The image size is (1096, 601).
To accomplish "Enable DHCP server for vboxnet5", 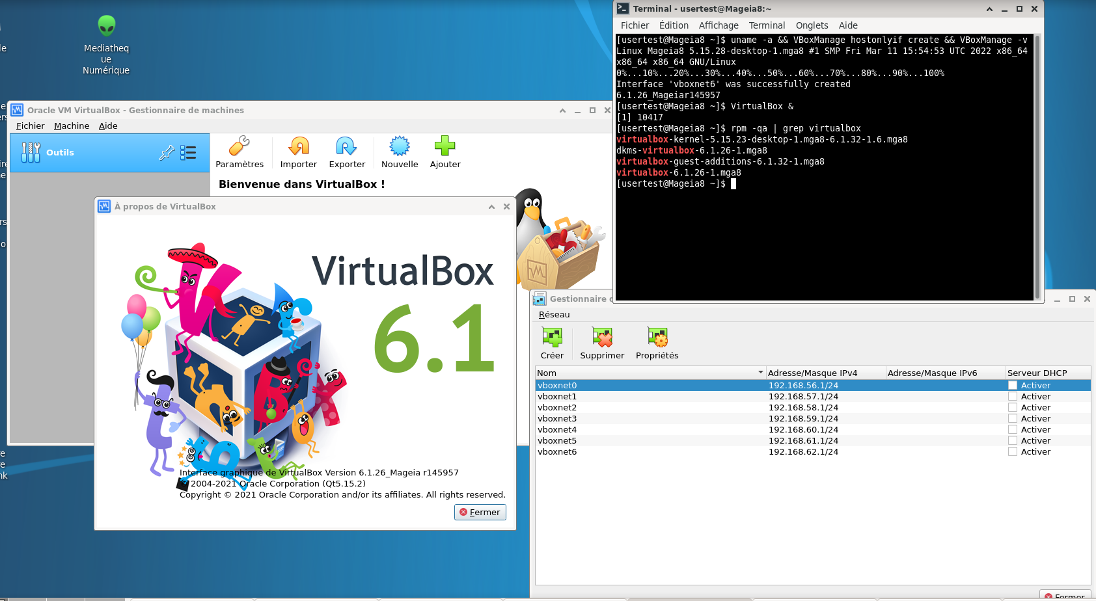I will point(1013,440).
